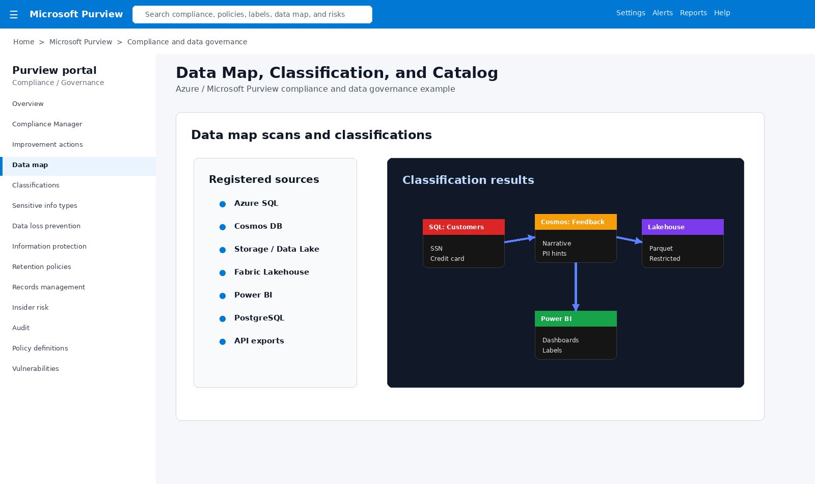Select Azure SQL registered source
Screen dimensions: 815x484
(256, 203)
